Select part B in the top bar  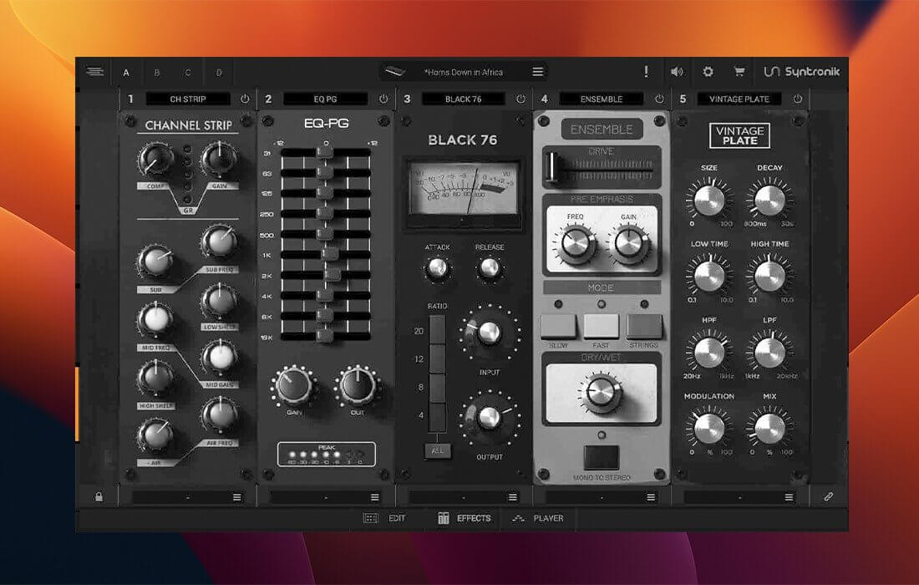pos(156,73)
